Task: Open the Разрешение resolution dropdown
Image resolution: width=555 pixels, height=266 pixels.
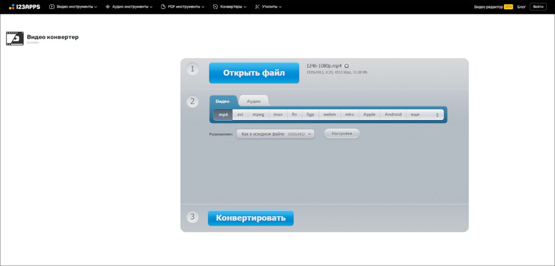Action: tap(275, 134)
